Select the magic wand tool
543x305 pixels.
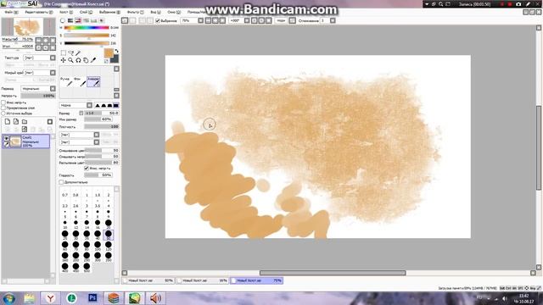(78, 53)
